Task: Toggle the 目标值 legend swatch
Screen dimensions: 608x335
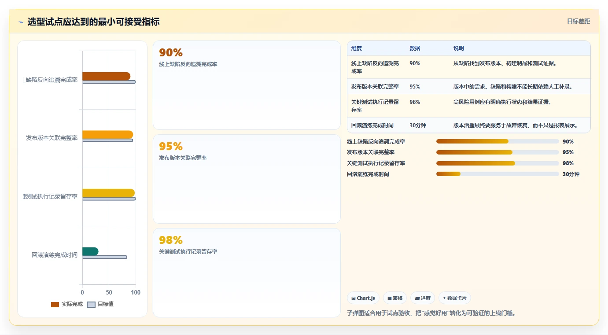Action: [91, 304]
